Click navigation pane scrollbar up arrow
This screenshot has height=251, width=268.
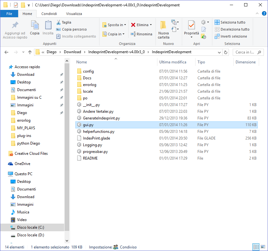pos(67,61)
